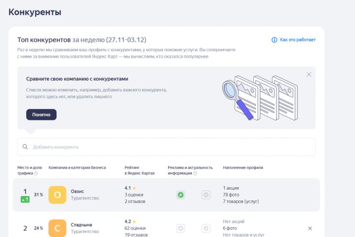The height and width of the screenshot is (237, 355).
Task: Click the green advertising icon for Оазис
Action: [x=181, y=195]
